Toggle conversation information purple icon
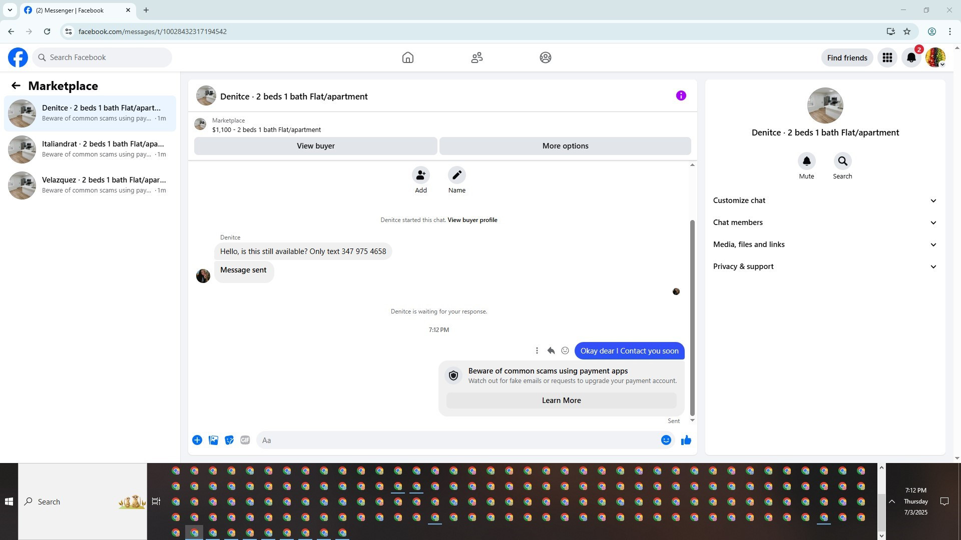This screenshot has height=540, width=961. [681, 95]
